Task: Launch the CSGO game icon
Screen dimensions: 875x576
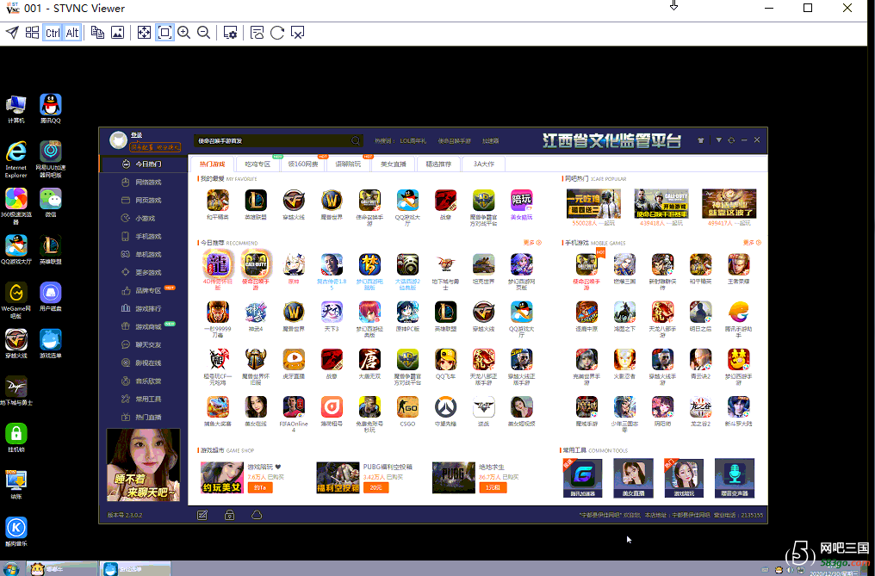Action: (x=407, y=406)
